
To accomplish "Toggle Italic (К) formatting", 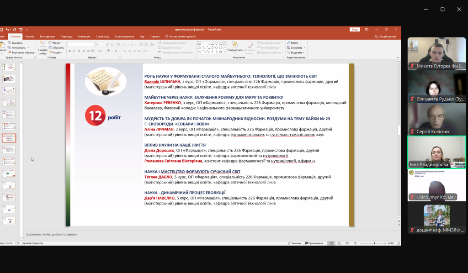I will tap(74, 51).
